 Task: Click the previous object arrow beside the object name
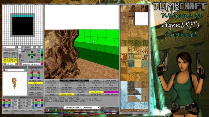(x=4, y=70)
